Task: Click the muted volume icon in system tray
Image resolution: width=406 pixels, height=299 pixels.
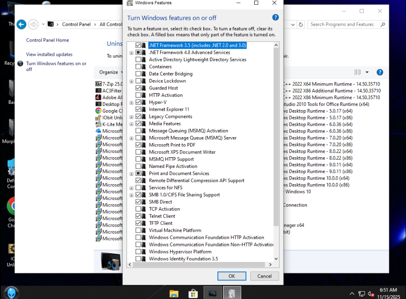Action: click(x=371, y=294)
